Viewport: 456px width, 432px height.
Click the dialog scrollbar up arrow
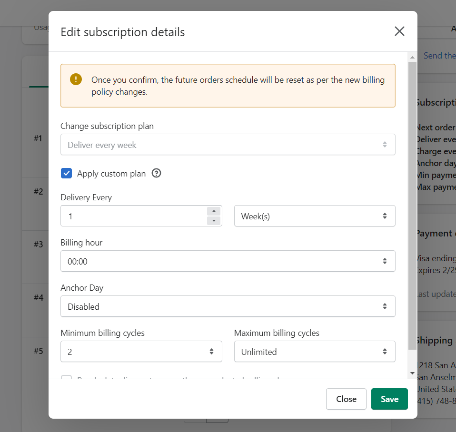412,57
